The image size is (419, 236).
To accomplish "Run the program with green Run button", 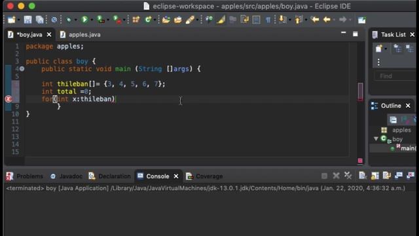I will pyautogui.click(x=84, y=20).
